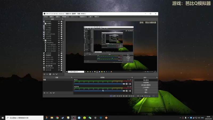Click the 开始录制 button

pos(146,83)
